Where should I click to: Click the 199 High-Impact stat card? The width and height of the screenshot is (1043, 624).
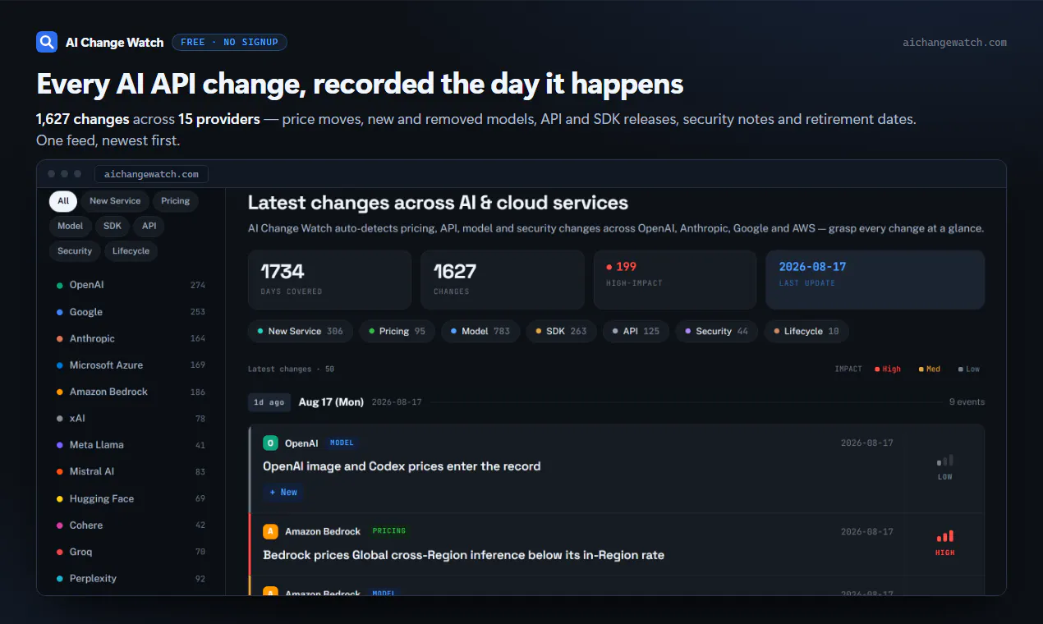[675, 280]
